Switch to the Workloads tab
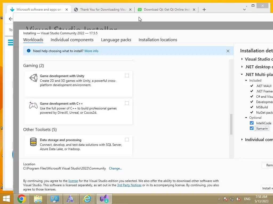The height and width of the screenshot is (204, 273). [x=33, y=40]
